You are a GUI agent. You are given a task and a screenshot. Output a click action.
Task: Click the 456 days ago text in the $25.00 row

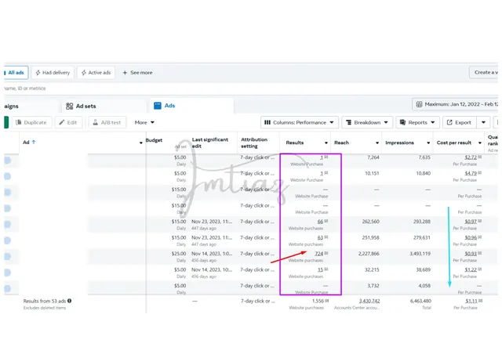click(204, 260)
